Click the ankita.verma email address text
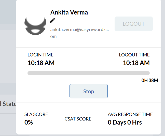 pyautogui.click(x=79, y=29)
